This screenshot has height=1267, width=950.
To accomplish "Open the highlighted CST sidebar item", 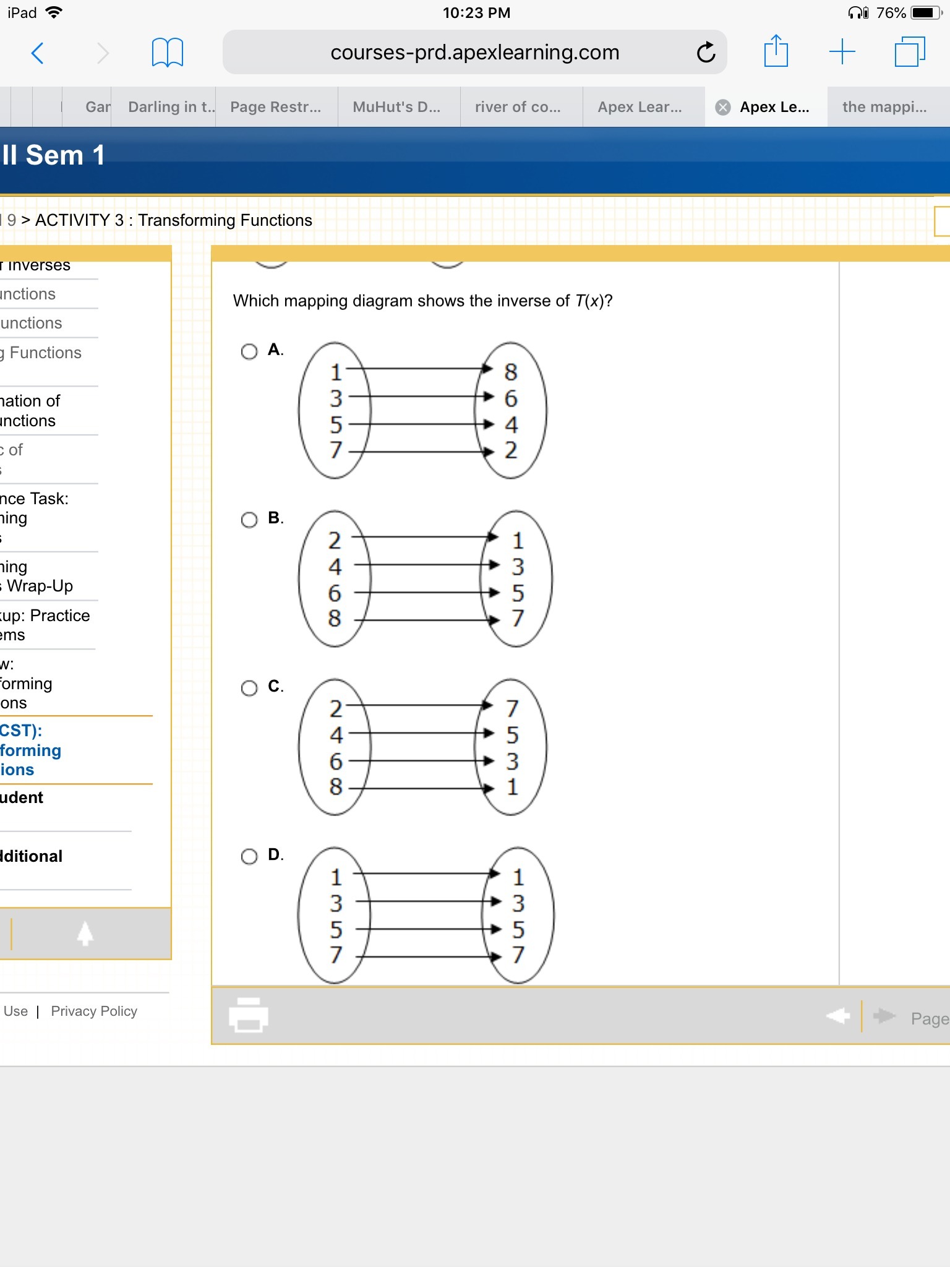I will click(x=31, y=750).
